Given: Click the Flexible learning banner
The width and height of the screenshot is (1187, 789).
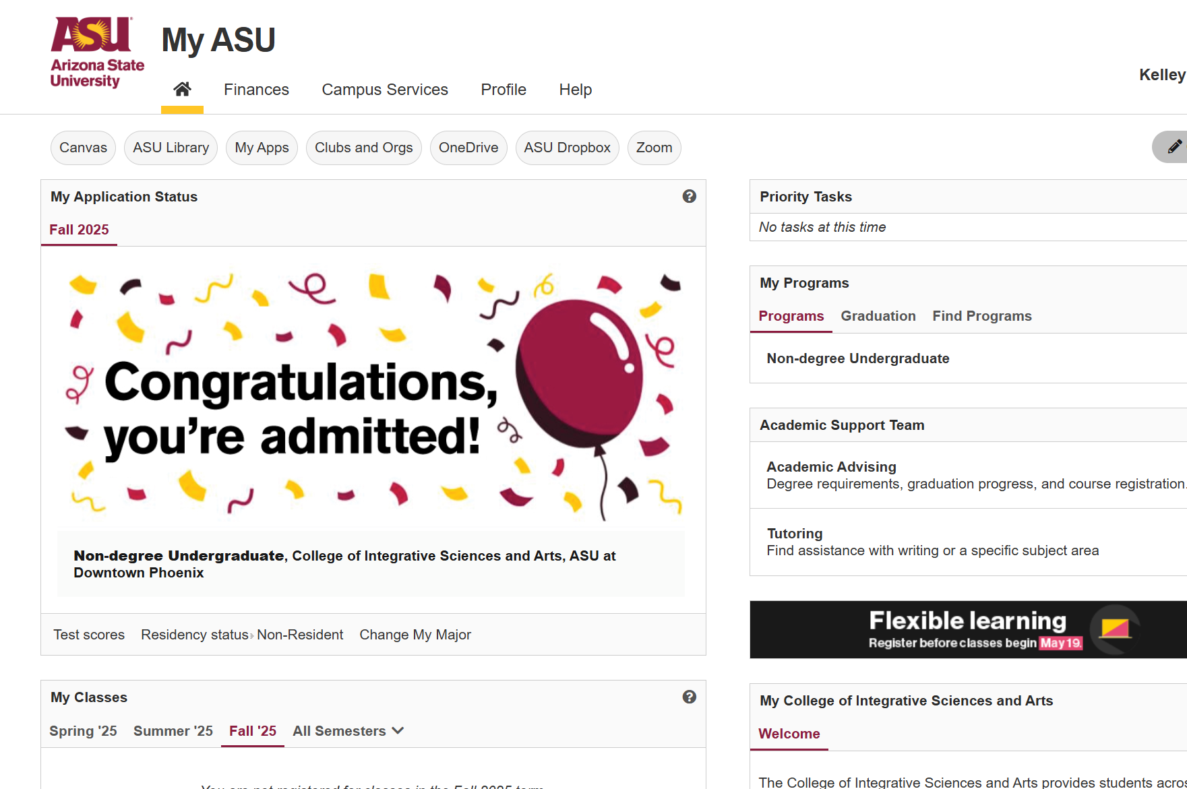Looking at the screenshot, I should pyautogui.click(x=967, y=629).
